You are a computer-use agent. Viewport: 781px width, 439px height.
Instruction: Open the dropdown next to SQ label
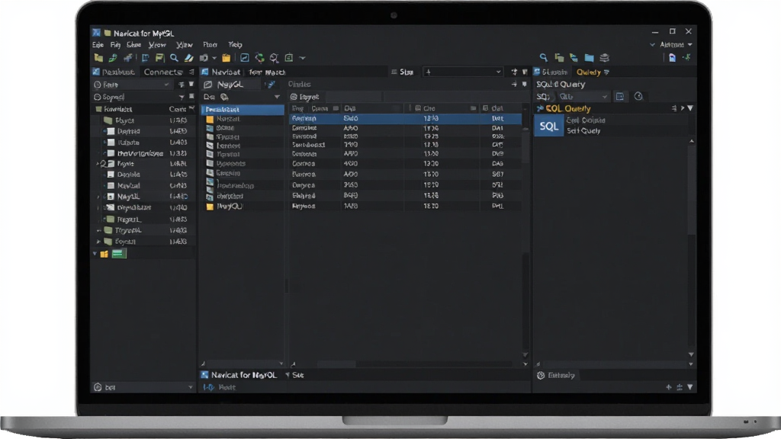583,97
